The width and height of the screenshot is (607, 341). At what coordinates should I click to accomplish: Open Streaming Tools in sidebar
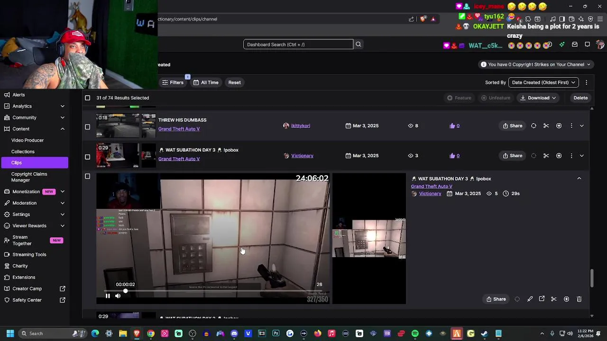[x=34, y=254]
